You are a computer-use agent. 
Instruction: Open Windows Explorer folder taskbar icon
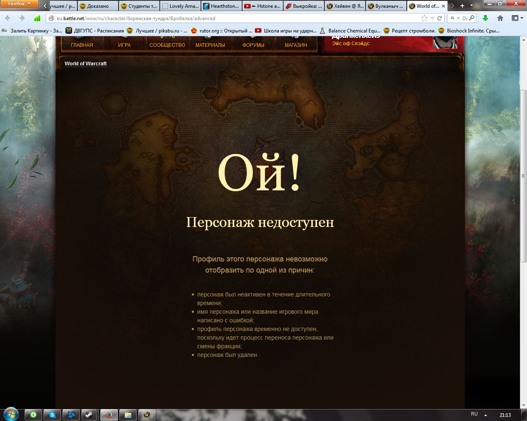point(128,415)
